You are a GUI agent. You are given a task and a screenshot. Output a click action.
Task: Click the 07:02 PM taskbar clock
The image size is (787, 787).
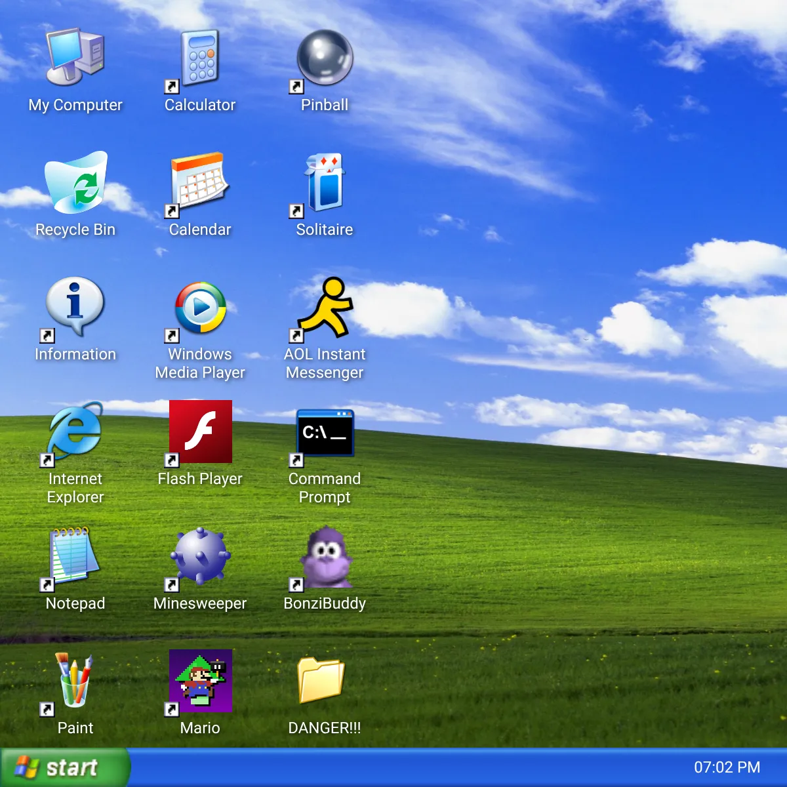[727, 767]
